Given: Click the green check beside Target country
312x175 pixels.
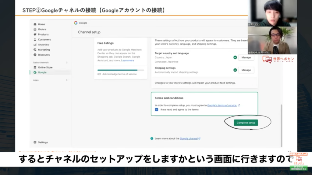Looking at the screenshot, I should (235, 57).
